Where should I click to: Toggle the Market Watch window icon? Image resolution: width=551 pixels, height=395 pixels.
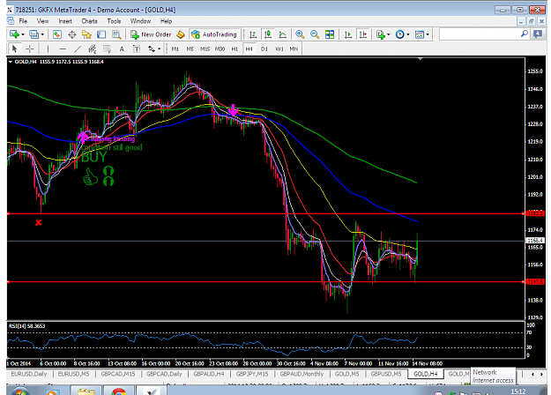pyautogui.click(x=57, y=34)
